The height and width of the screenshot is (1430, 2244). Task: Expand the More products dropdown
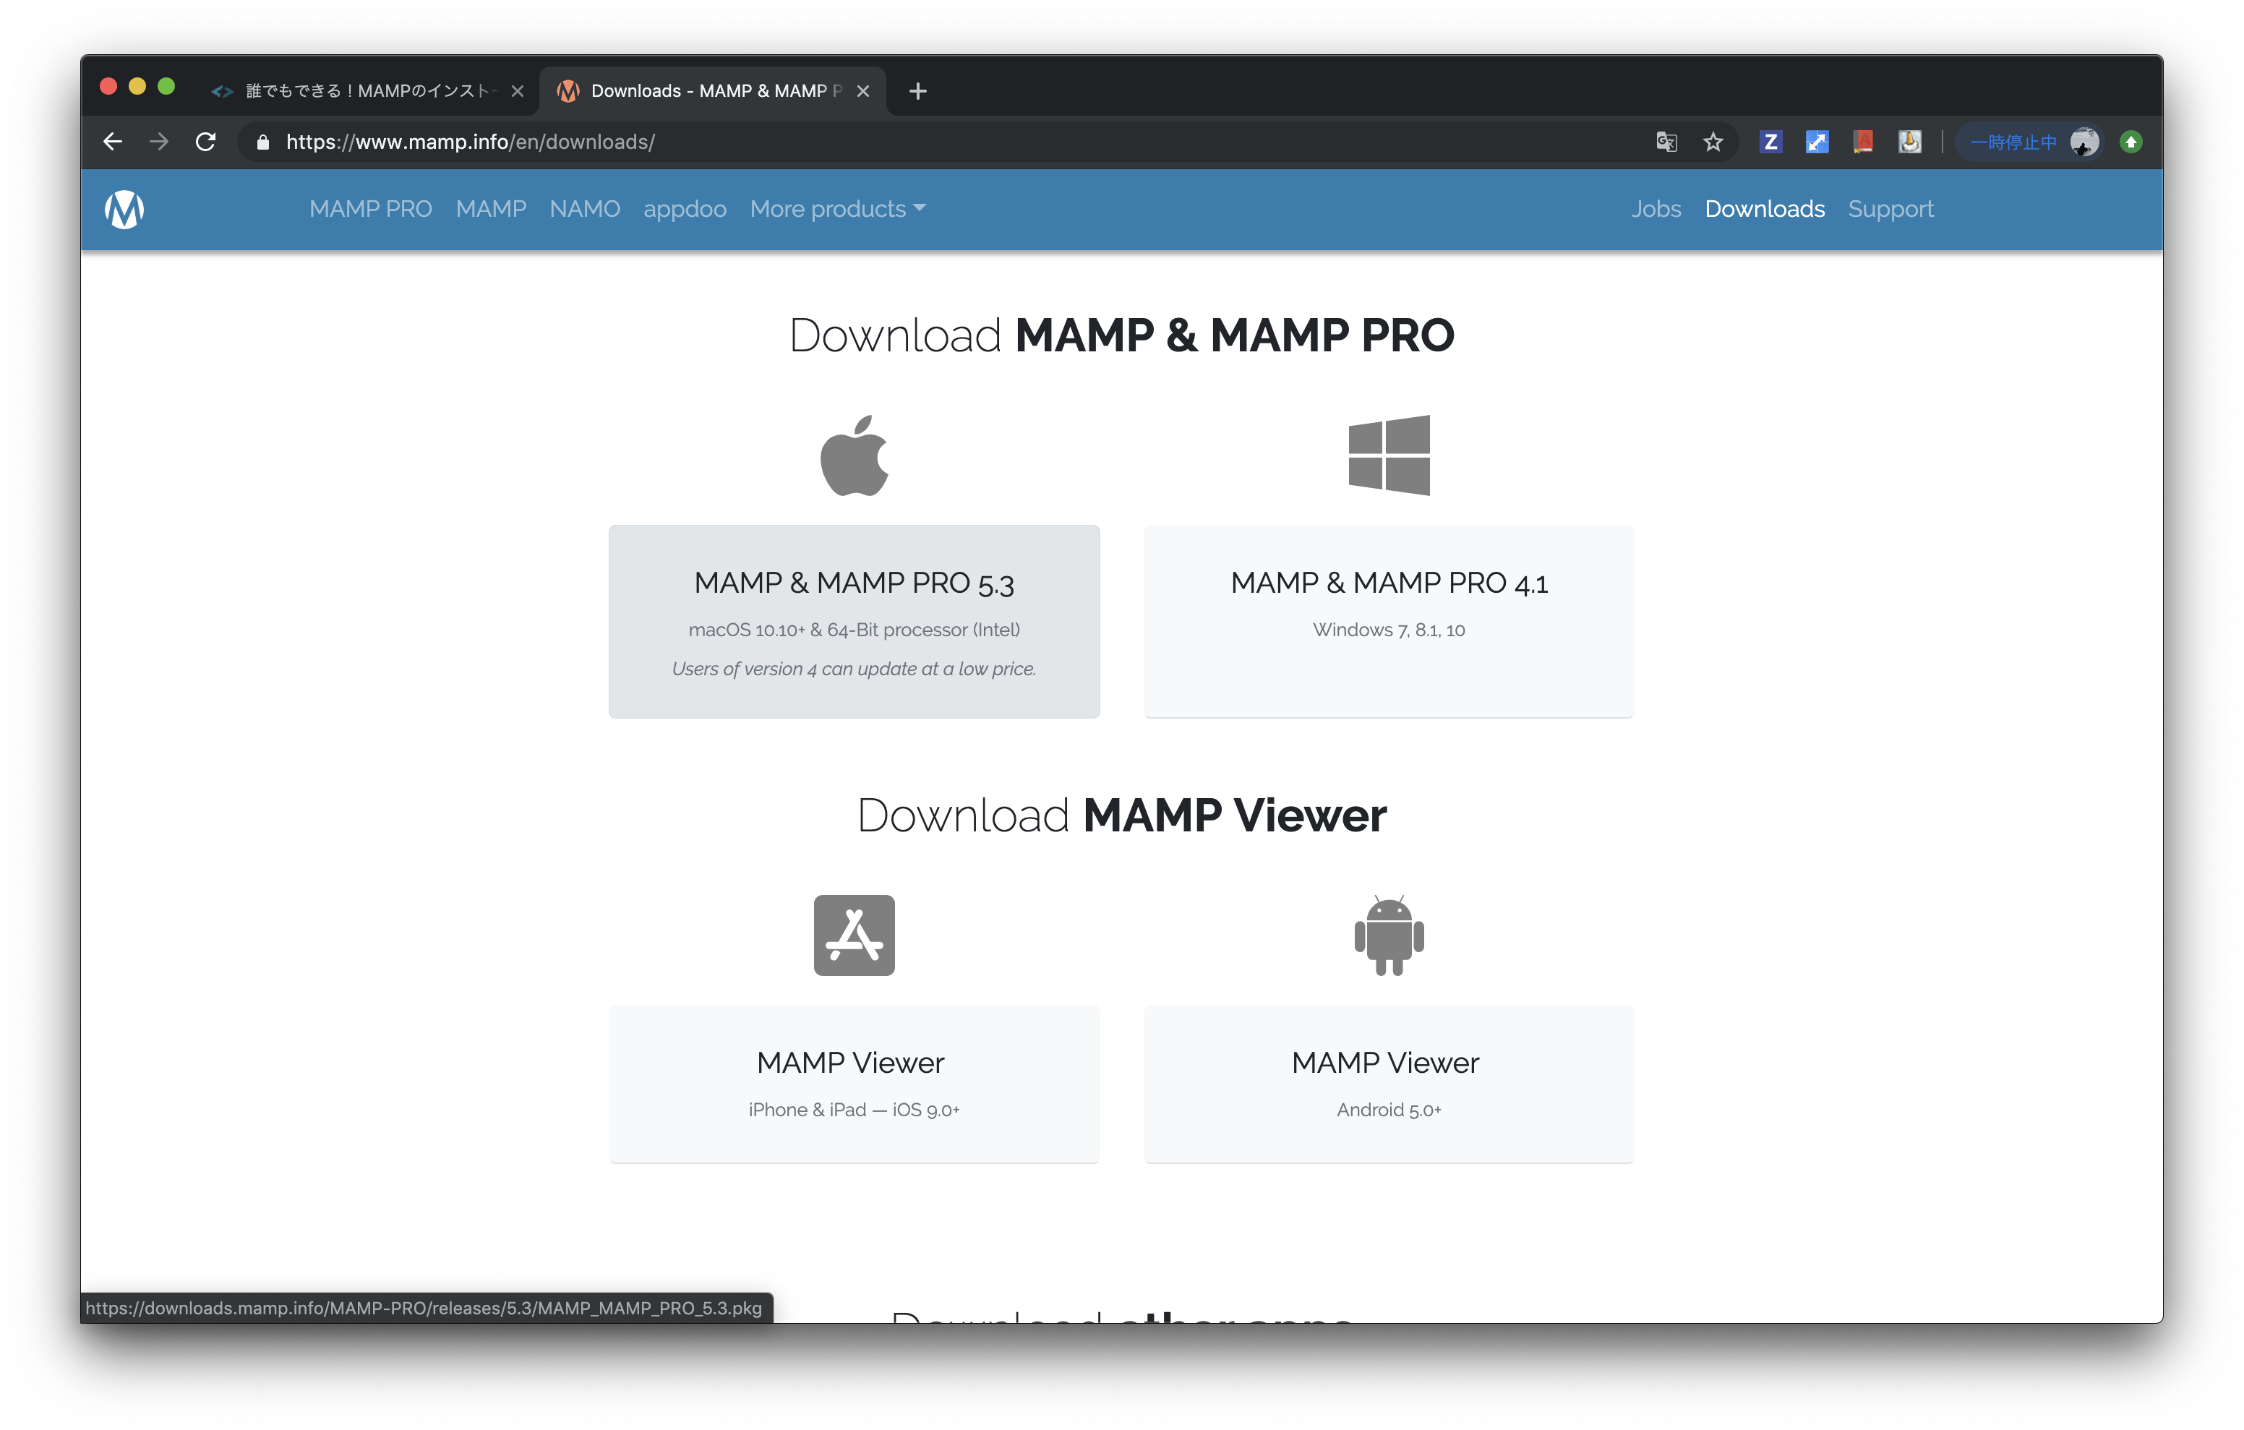pyautogui.click(x=837, y=209)
